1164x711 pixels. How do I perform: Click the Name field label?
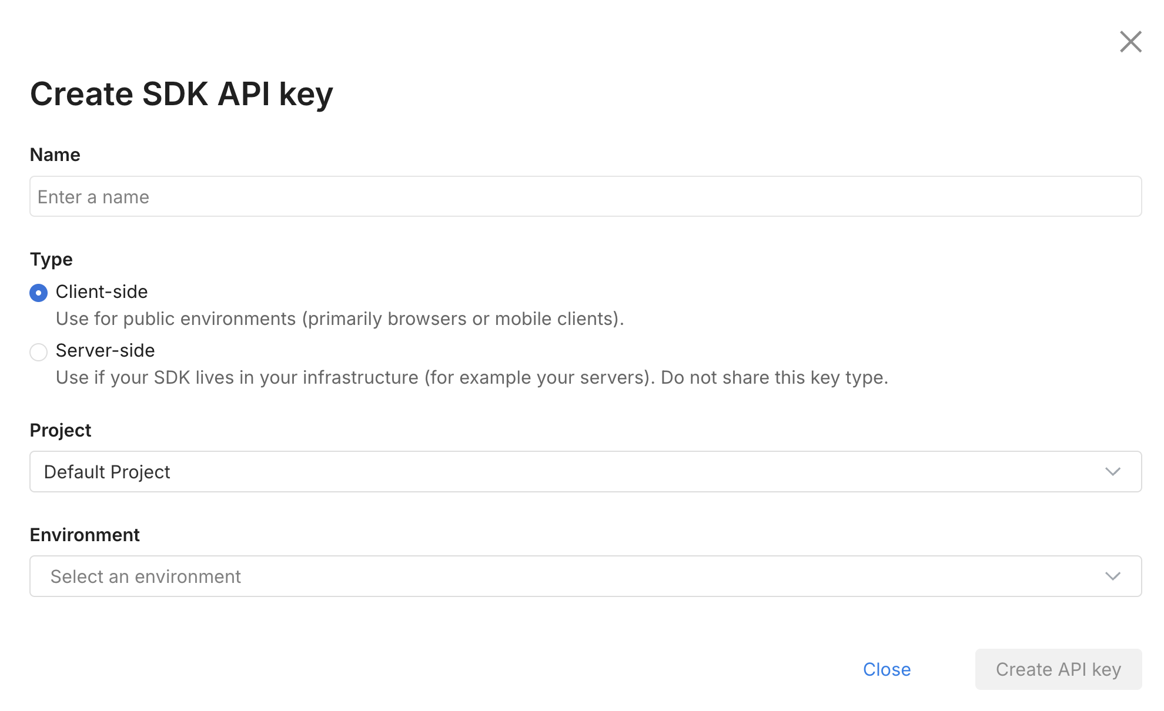(55, 155)
